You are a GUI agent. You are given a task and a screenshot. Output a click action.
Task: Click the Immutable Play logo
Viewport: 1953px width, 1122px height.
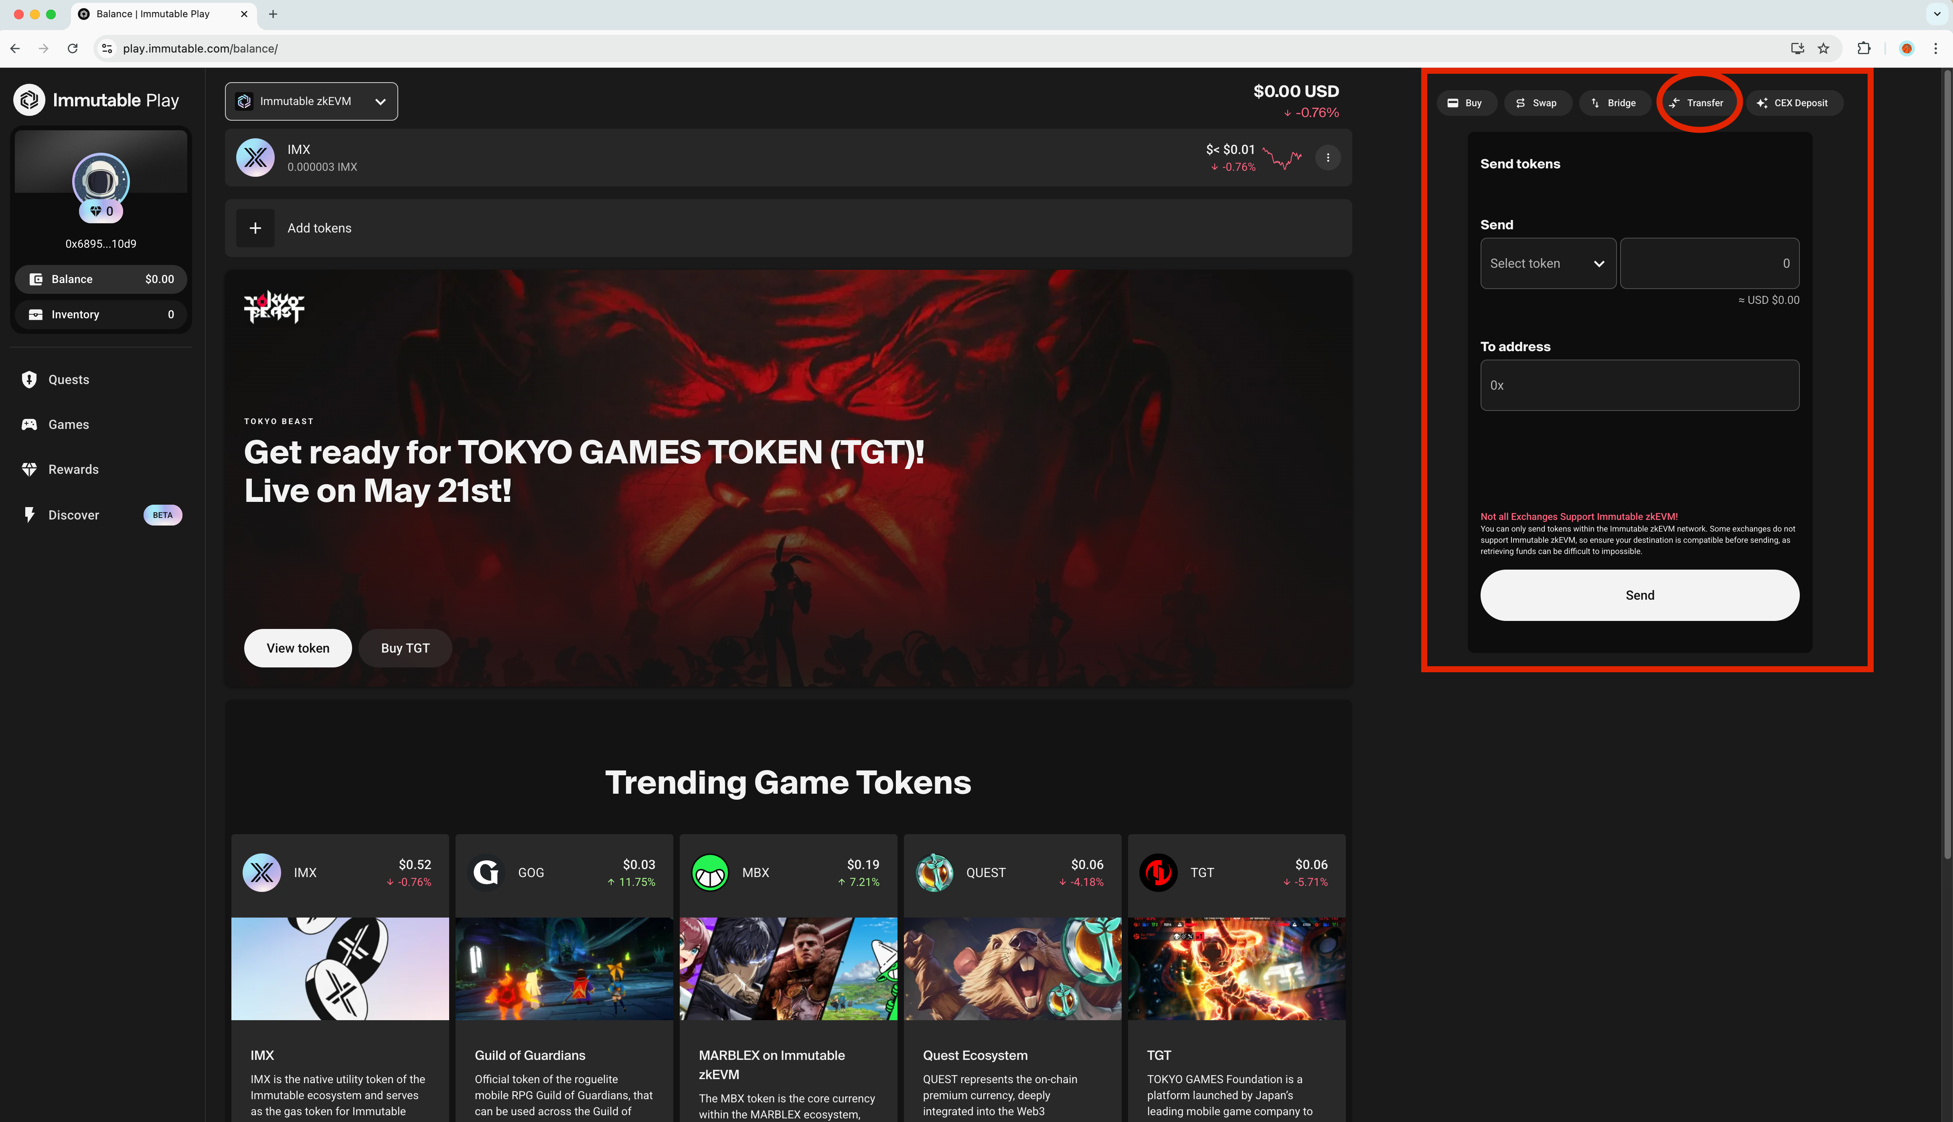click(96, 100)
